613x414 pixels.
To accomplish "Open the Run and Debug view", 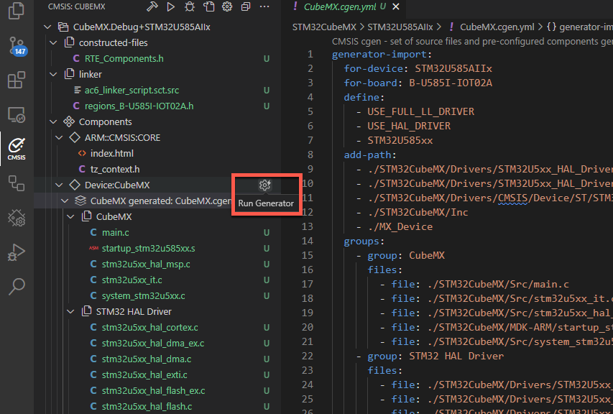I will click(x=17, y=252).
